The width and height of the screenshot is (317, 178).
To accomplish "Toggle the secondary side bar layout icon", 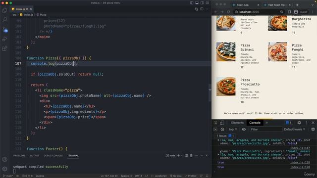I will [202, 3].
